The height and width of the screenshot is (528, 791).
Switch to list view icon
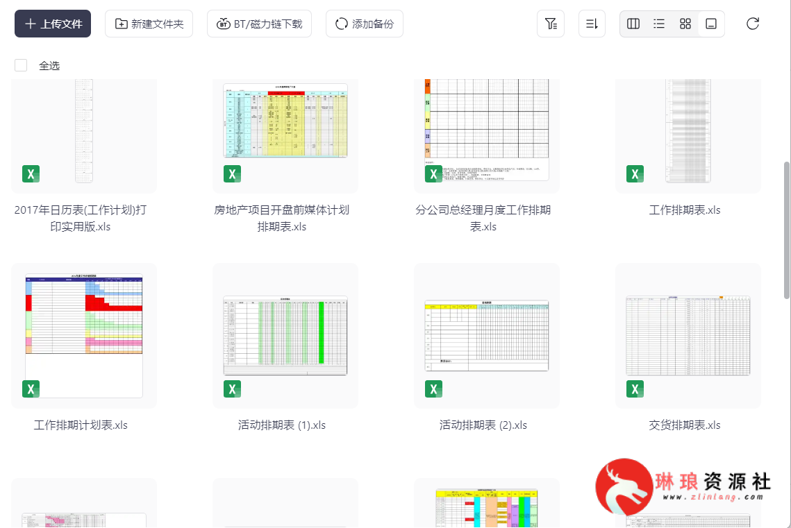(659, 24)
